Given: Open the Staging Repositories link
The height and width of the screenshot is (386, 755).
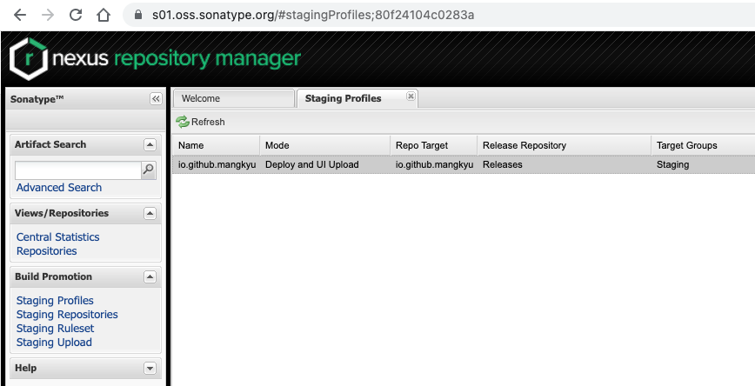Looking at the screenshot, I should [67, 315].
